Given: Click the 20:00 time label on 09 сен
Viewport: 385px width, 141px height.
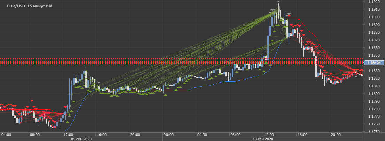Looking at the screenshot, I should [x=135, y=135].
